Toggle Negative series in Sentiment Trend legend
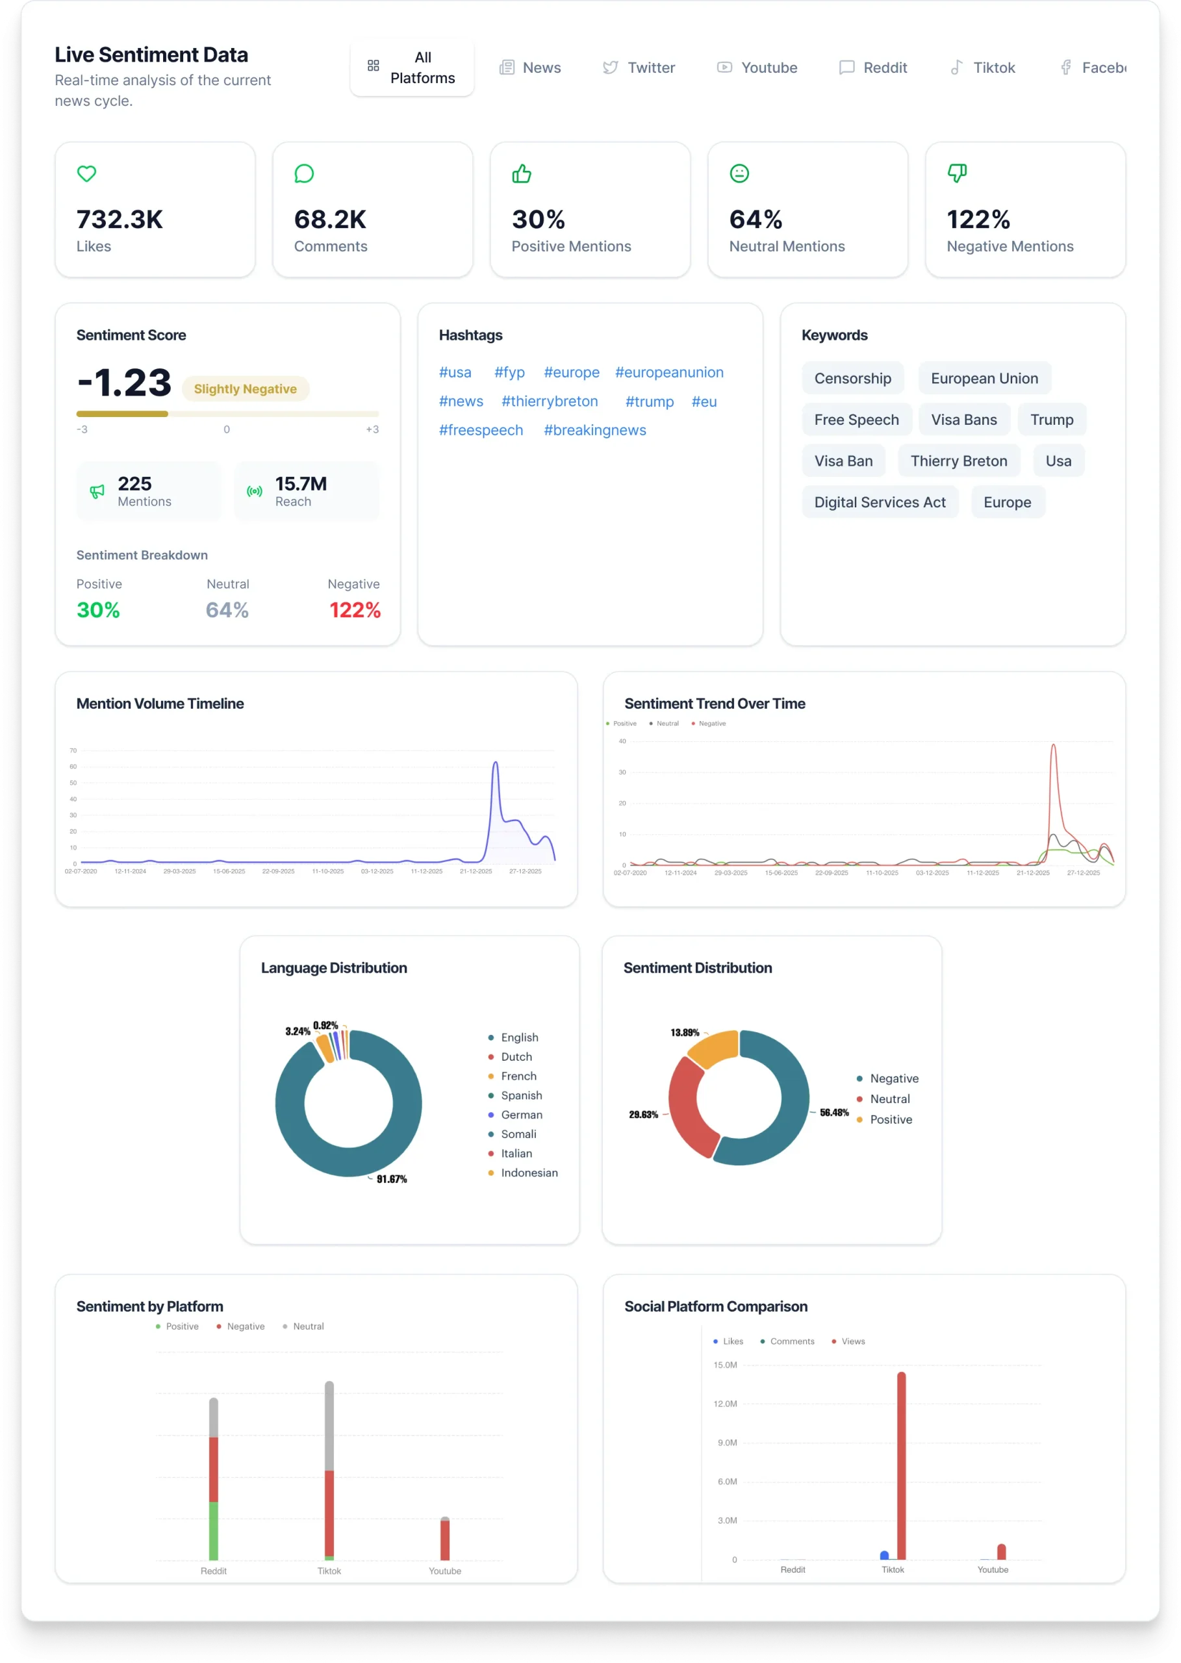 (711, 724)
